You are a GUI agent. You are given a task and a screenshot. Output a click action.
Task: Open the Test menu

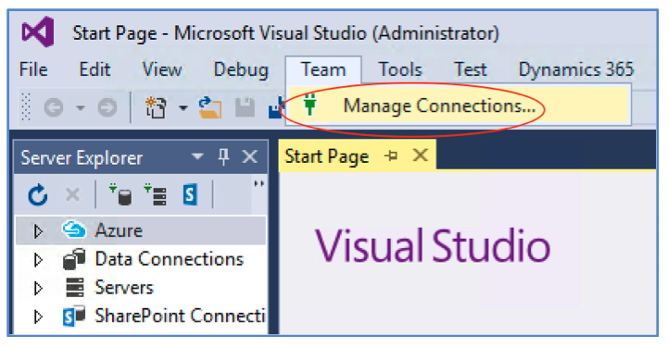tap(471, 69)
